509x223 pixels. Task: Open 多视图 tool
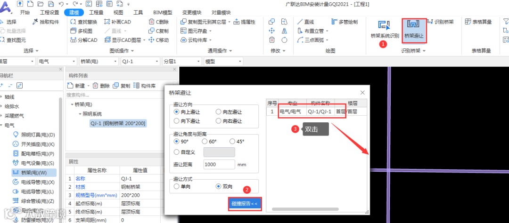coord(81,31)
